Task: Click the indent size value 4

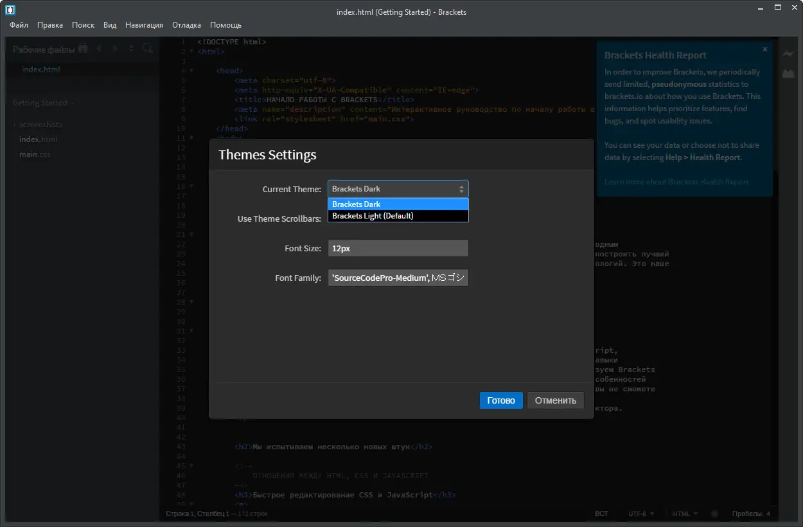Action: 768,514
